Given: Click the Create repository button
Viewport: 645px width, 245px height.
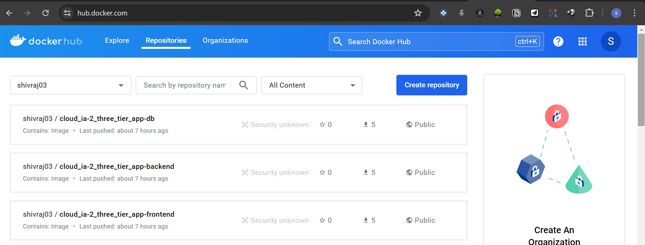Looking at the screenshot, I should click(432, 85).
